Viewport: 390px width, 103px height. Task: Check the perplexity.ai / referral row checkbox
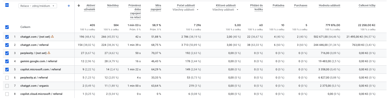click(7, 78)
